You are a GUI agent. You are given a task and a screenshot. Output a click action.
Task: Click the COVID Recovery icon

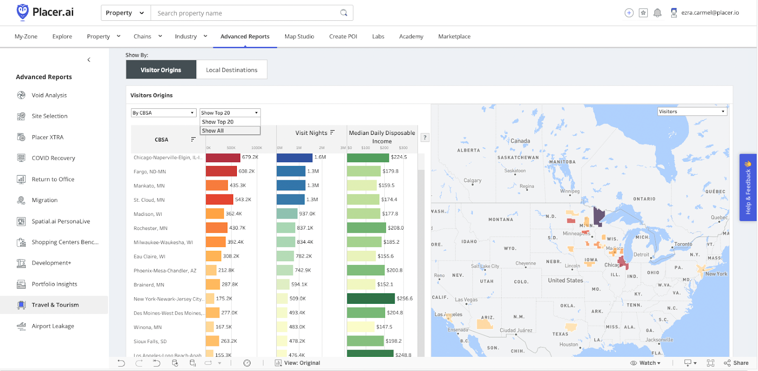click(x=21, y=158)
